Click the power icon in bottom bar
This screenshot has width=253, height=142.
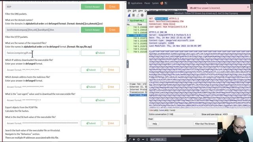[x=138, y=139]
